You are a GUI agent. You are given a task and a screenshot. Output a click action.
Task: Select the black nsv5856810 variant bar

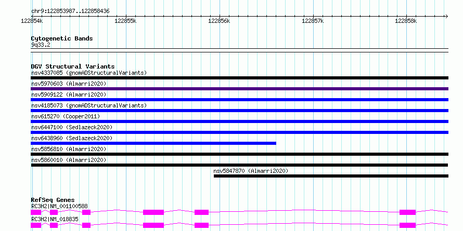click(239, 154)
